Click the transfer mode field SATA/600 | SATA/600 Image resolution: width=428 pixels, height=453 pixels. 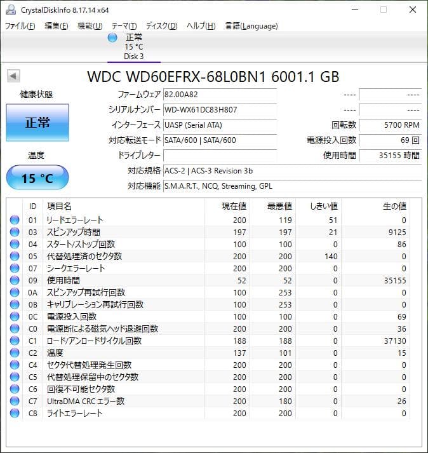(220, 140)
